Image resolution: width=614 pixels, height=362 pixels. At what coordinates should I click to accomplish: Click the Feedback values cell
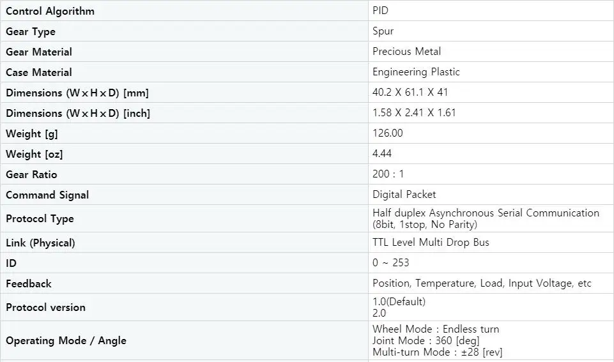click(491, 283)
